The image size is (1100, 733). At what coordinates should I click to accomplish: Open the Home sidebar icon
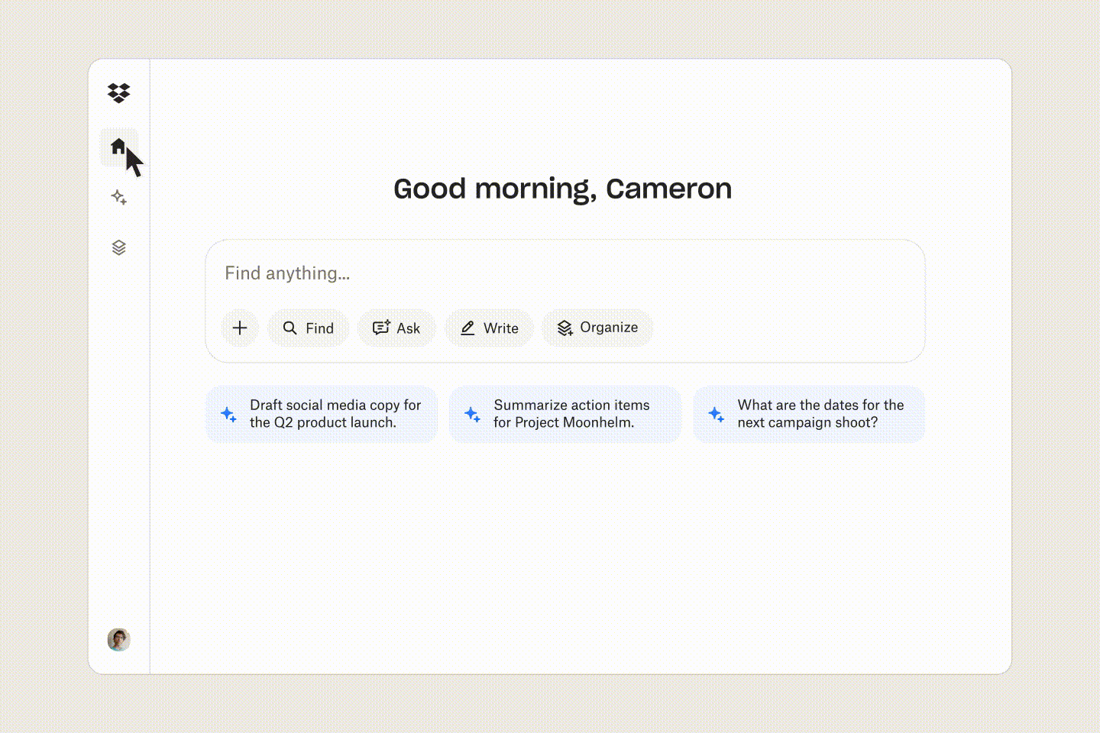pos(118,147)
